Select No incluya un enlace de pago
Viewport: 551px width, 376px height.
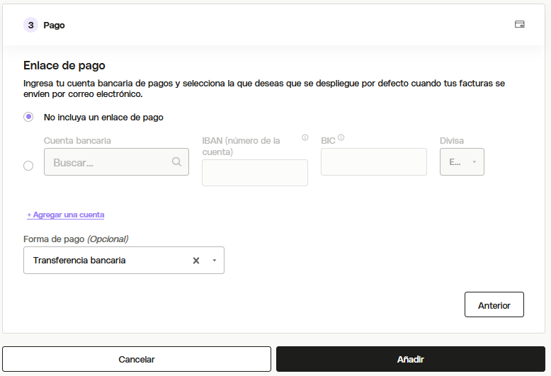tap(28, 117)
